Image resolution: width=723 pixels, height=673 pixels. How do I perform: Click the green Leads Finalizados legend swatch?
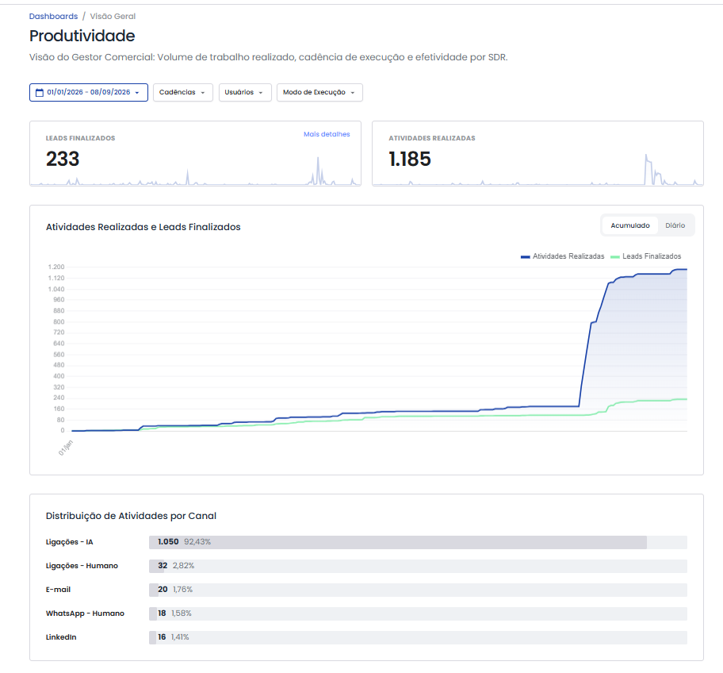(x=614, y=256)
